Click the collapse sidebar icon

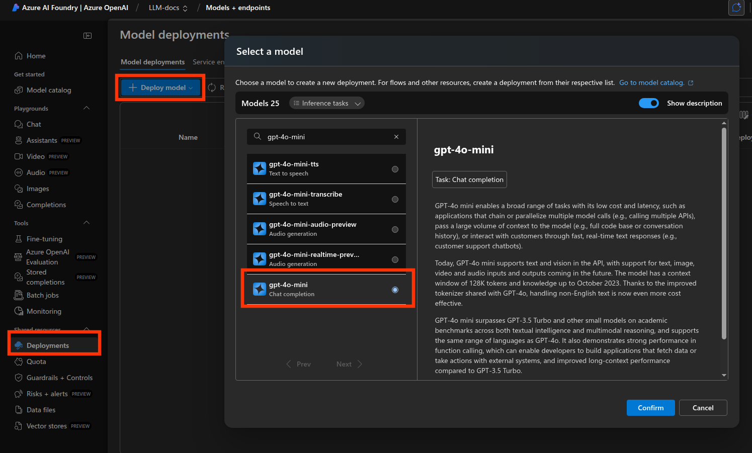(88, 36)
